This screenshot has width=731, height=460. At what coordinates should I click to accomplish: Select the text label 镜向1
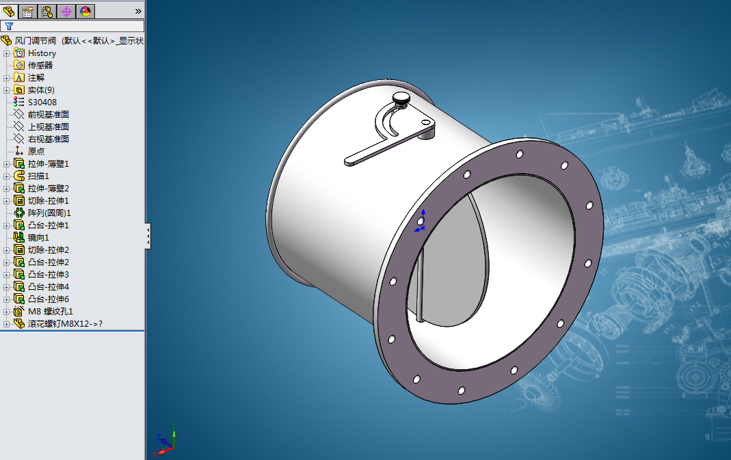tap(39, 238)
